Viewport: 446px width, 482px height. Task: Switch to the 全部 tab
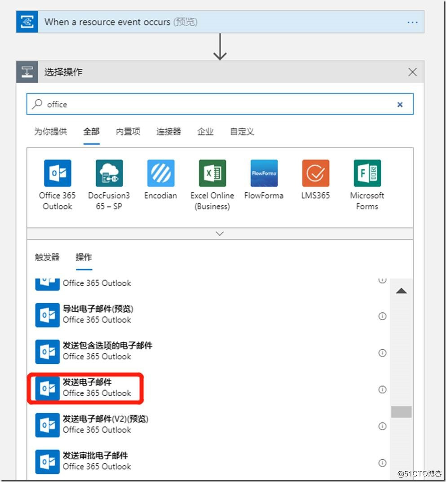91,132
